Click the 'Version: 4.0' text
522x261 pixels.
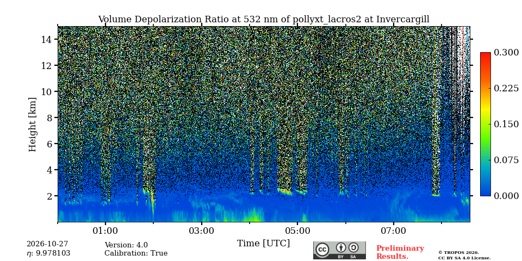126,245
